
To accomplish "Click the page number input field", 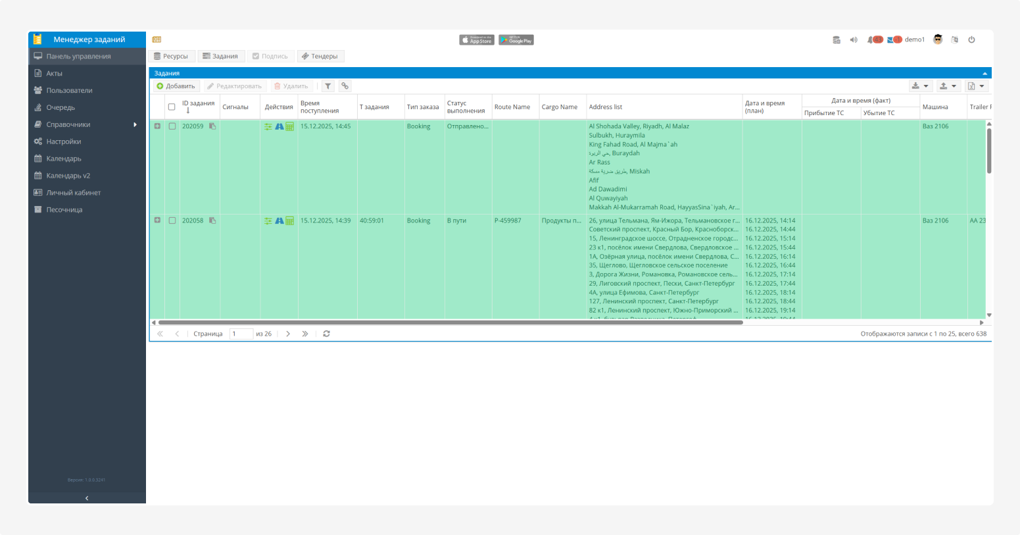I will (x=241, y=334).
